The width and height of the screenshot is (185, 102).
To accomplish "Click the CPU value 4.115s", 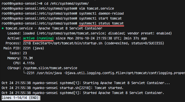I will (29, 63).
